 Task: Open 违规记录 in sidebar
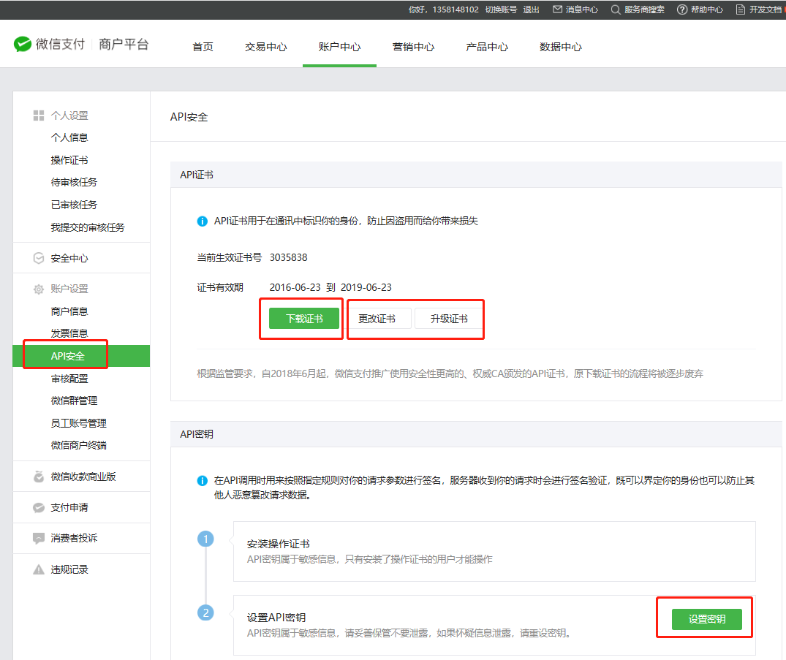pos(69,569)
